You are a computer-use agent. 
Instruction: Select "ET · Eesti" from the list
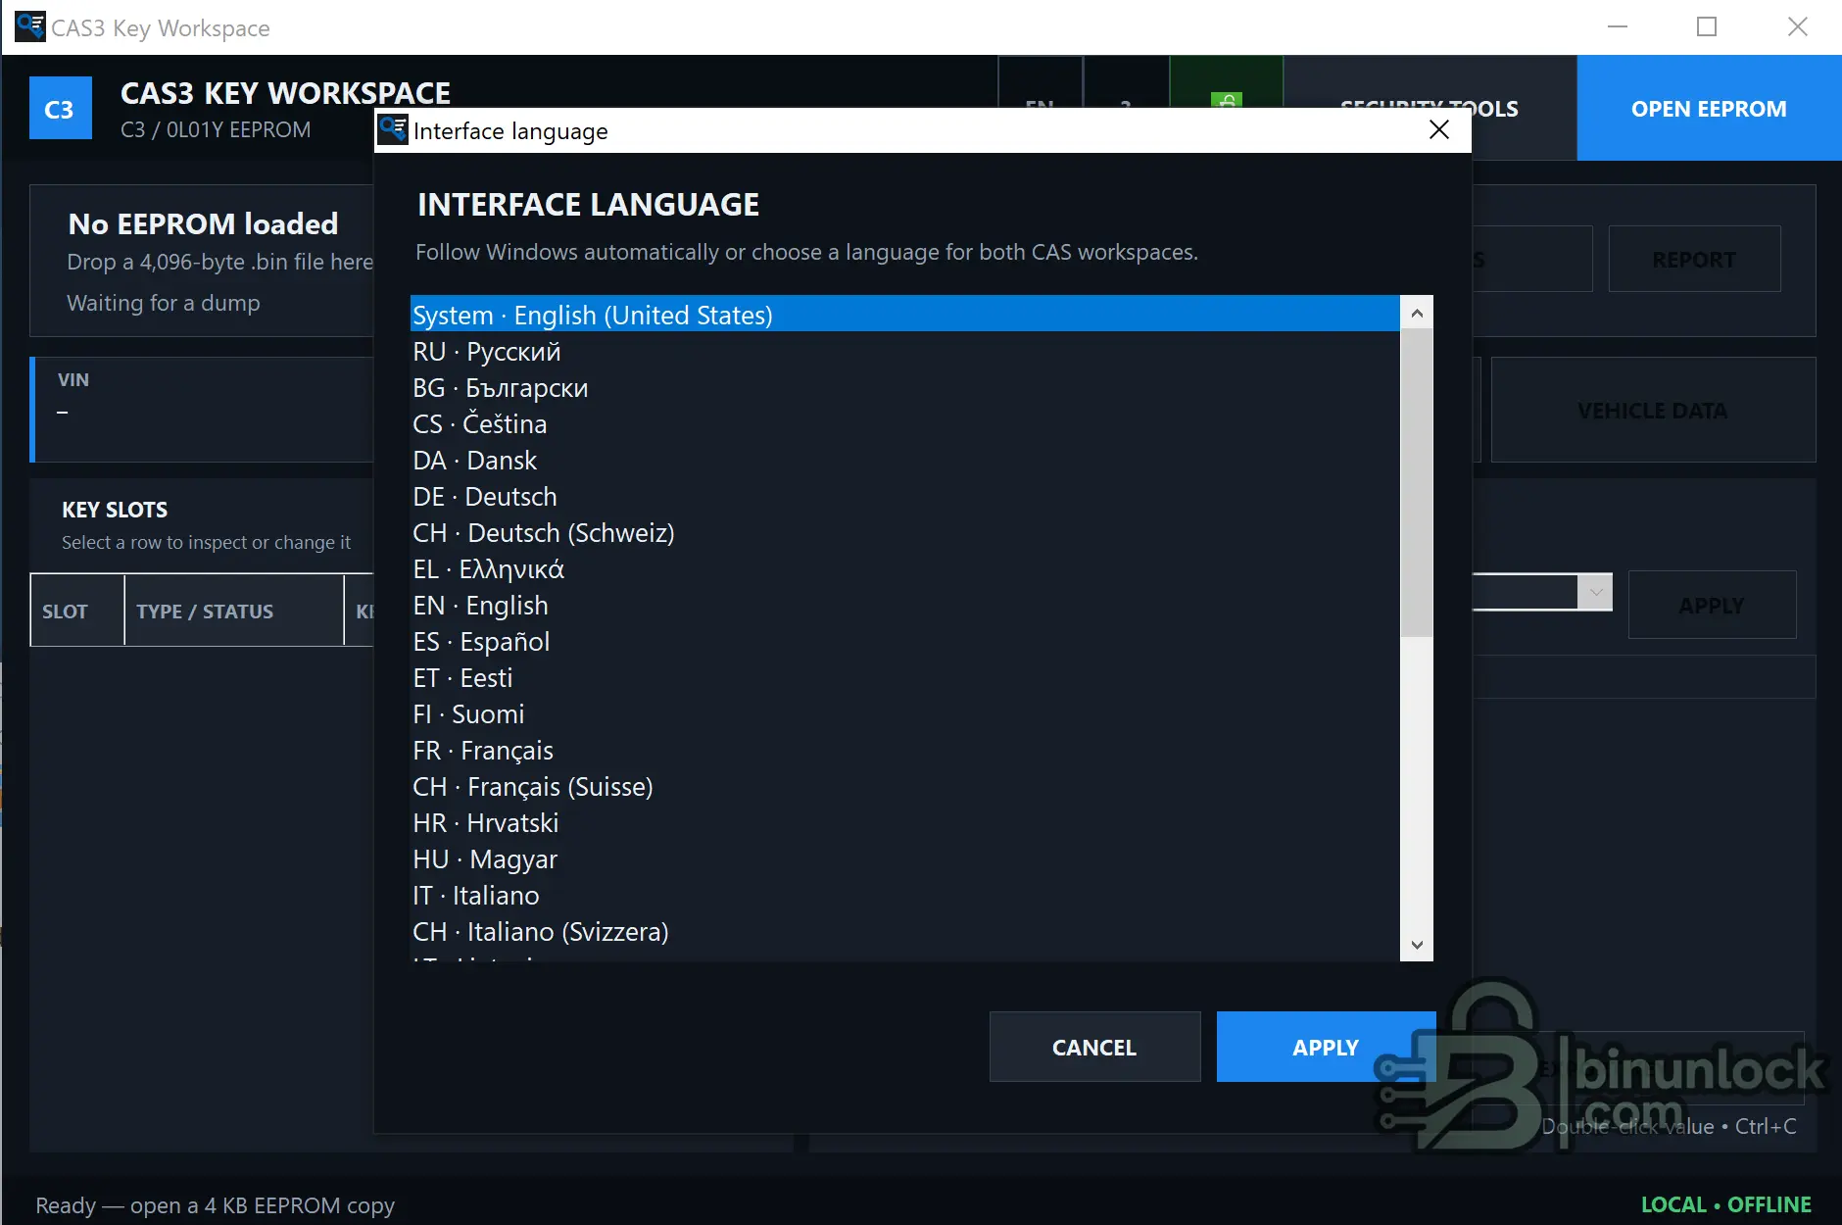point(905,677)
